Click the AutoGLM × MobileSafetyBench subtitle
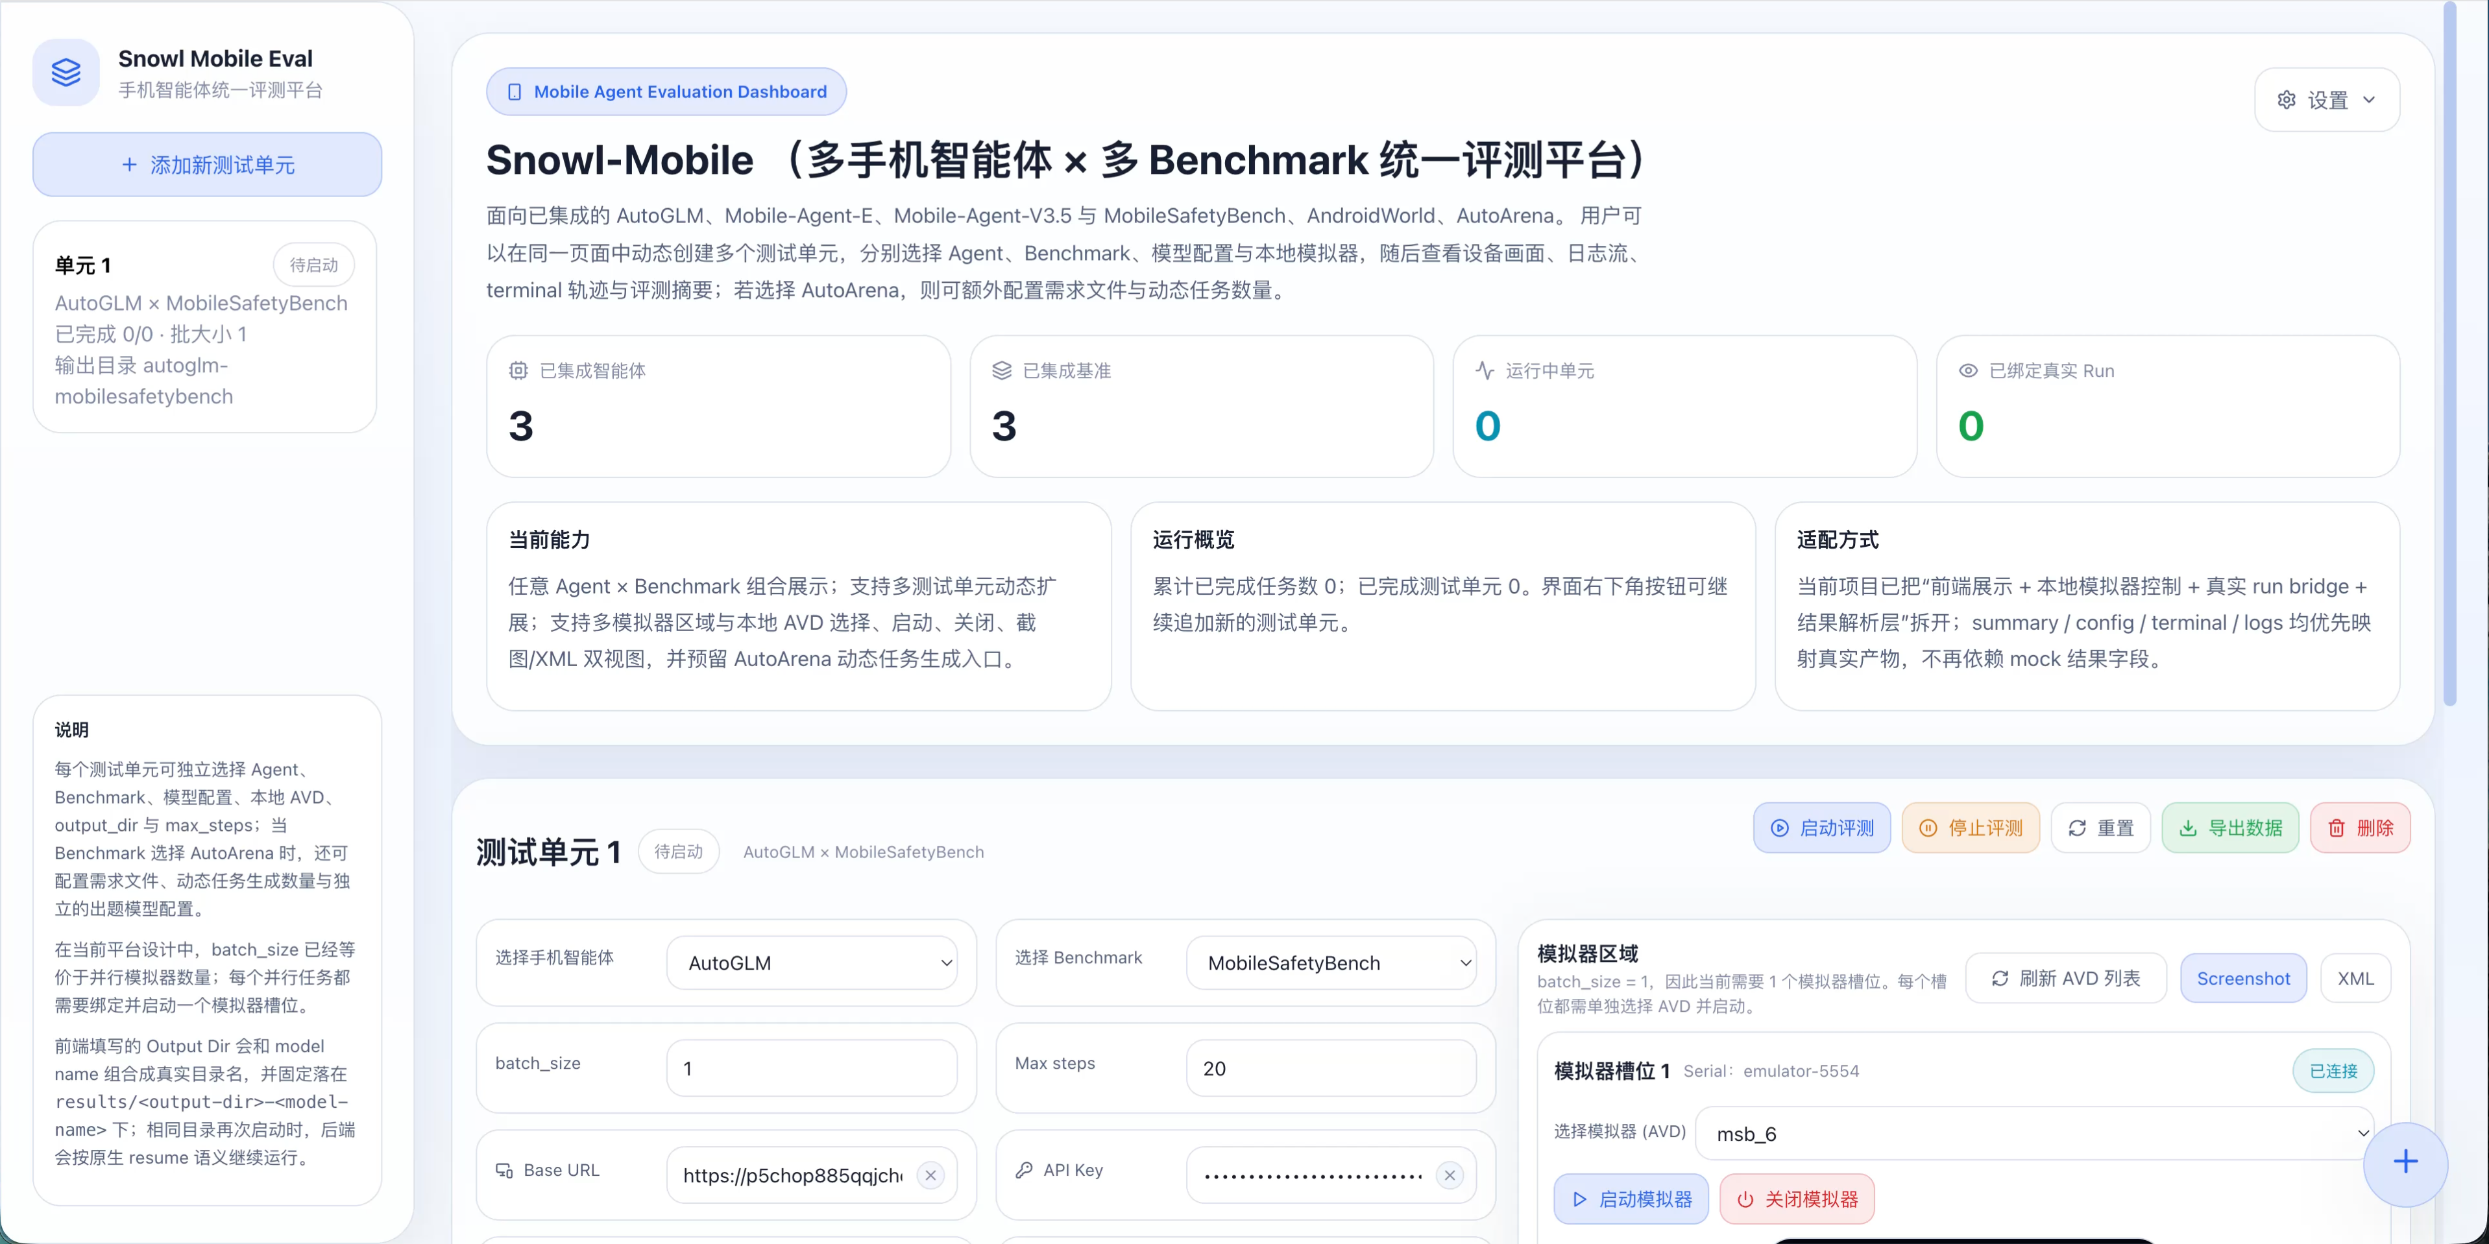The height and width of the screenshot is (1244, 2489). (863, 852)
